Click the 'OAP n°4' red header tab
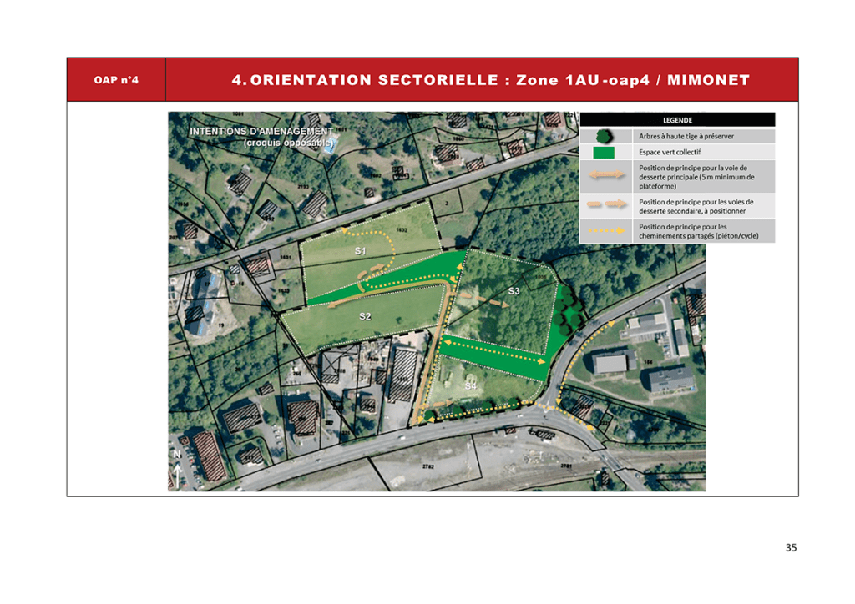Viewport: 855px width, 604px height. point(116,80)
